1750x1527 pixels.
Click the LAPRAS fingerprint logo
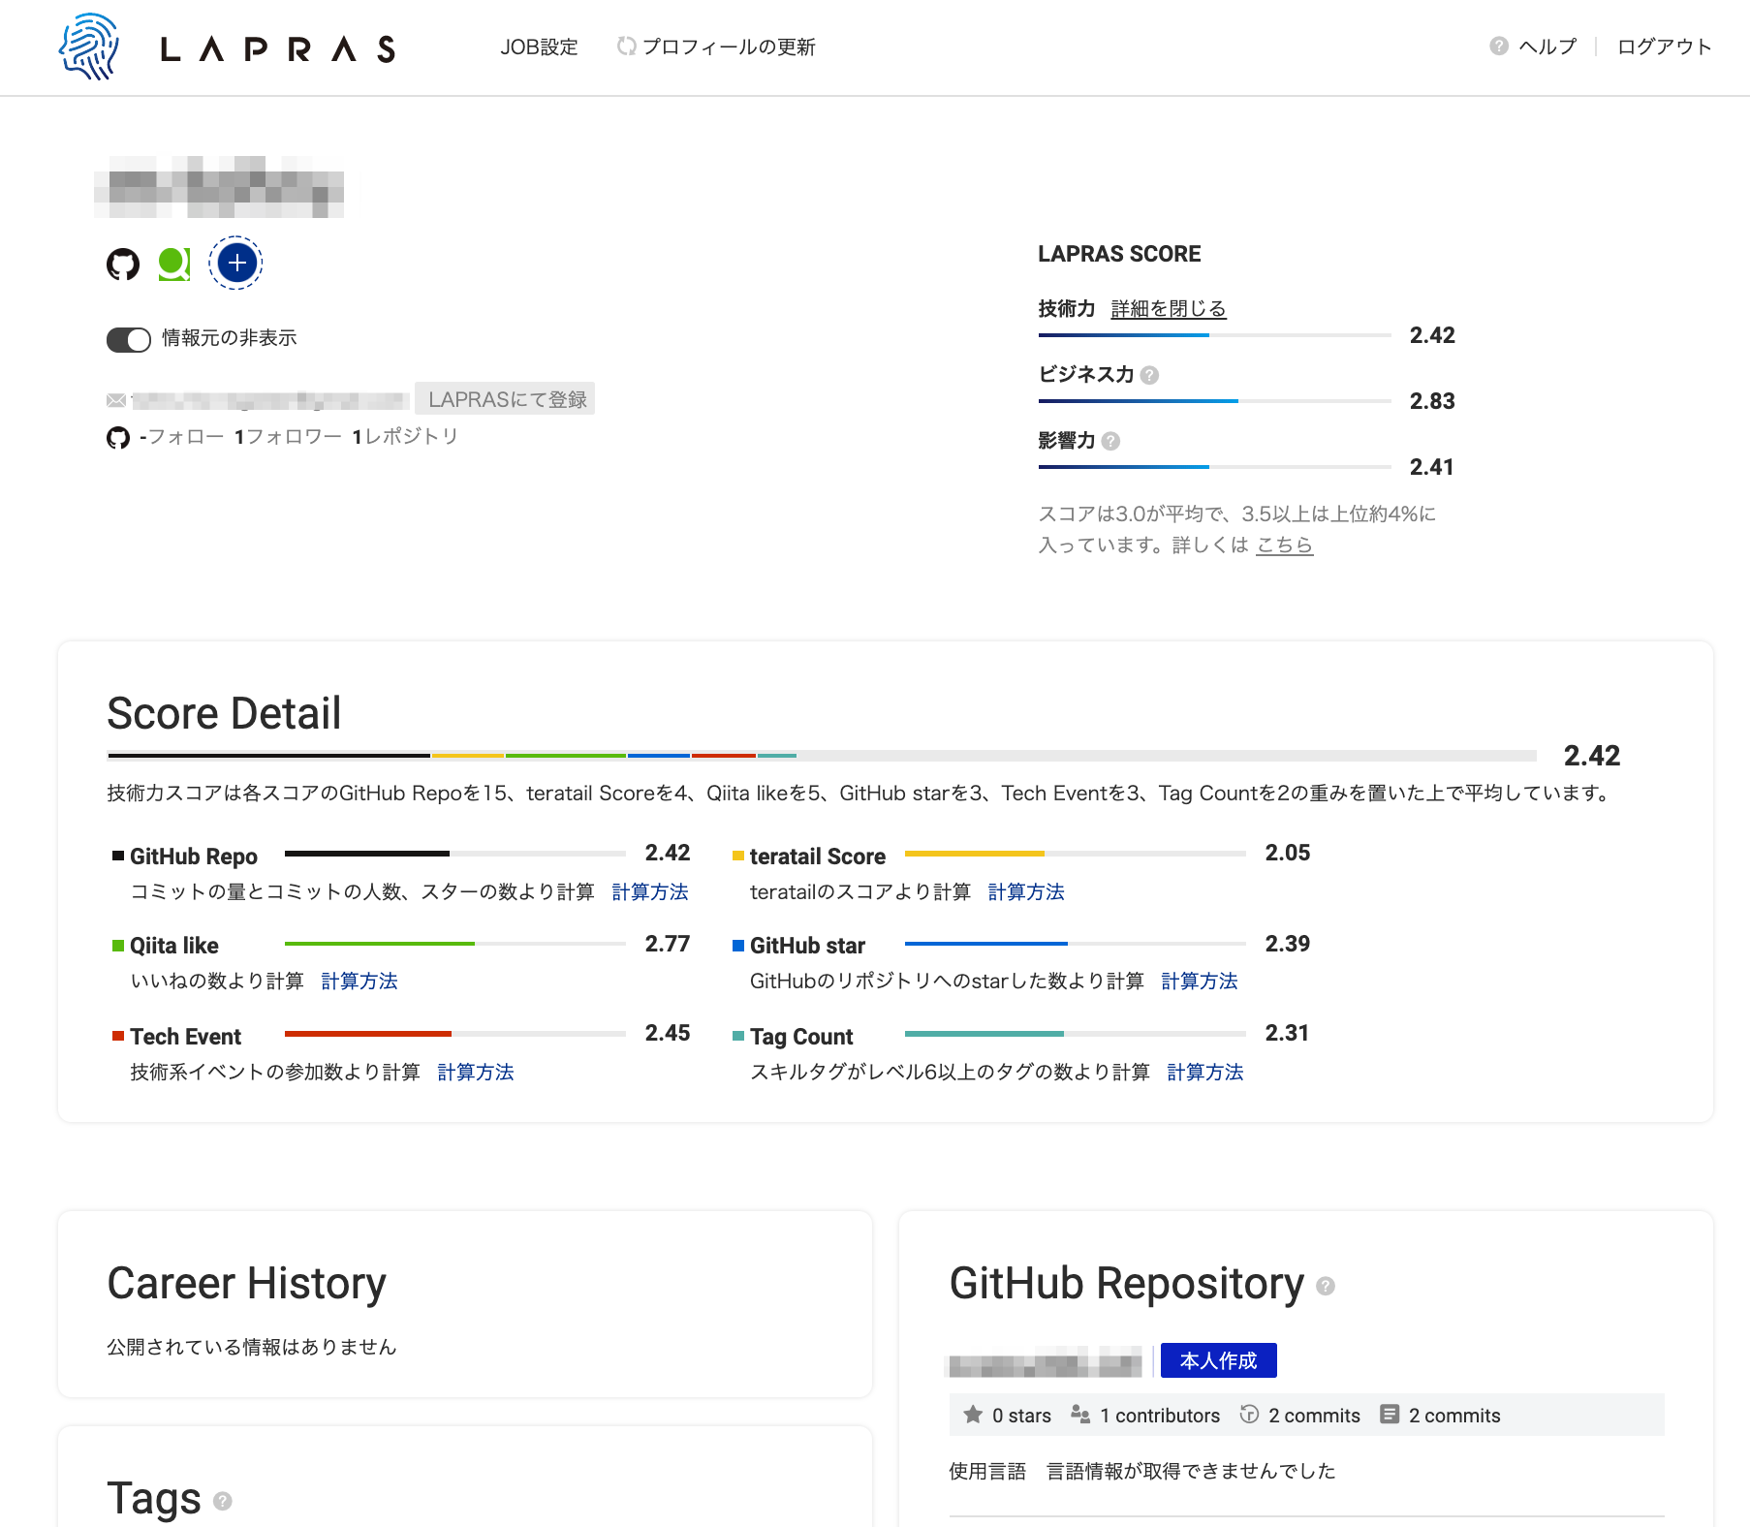[89, 47]
